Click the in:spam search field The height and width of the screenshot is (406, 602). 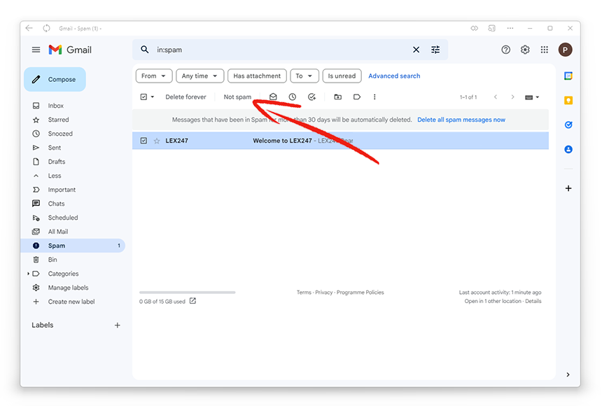click(x=280, y=50)
